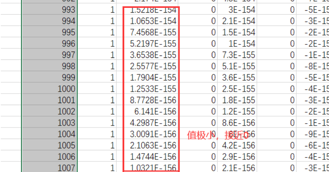Select the cell containing 1001
Image resolution: width=329 pixels, height=172 pixels.
pos(50,100)
